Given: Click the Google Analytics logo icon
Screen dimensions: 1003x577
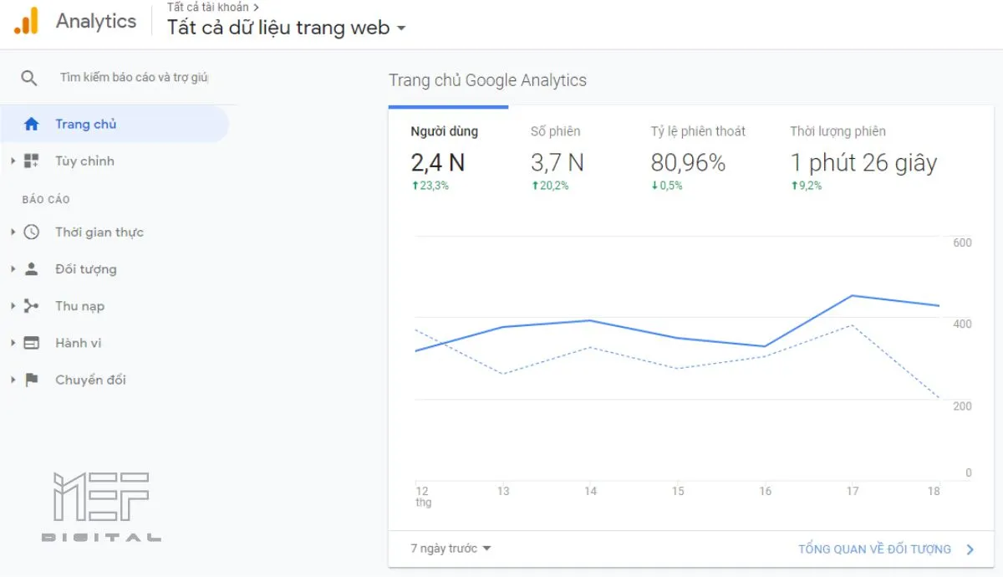Looking at the screenshot, I should click(x=26, y=21).
